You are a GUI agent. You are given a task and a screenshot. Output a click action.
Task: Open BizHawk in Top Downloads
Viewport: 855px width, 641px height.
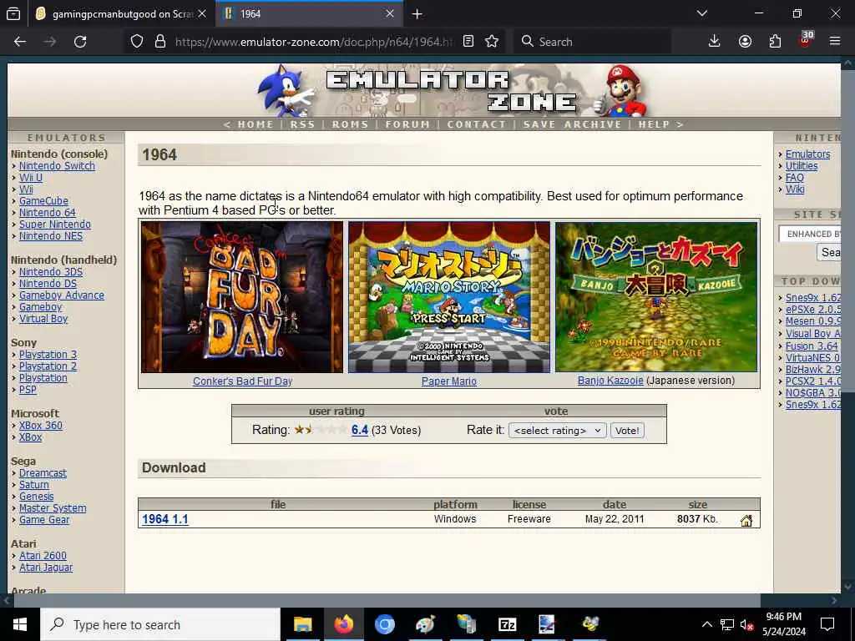click(813, 369)
